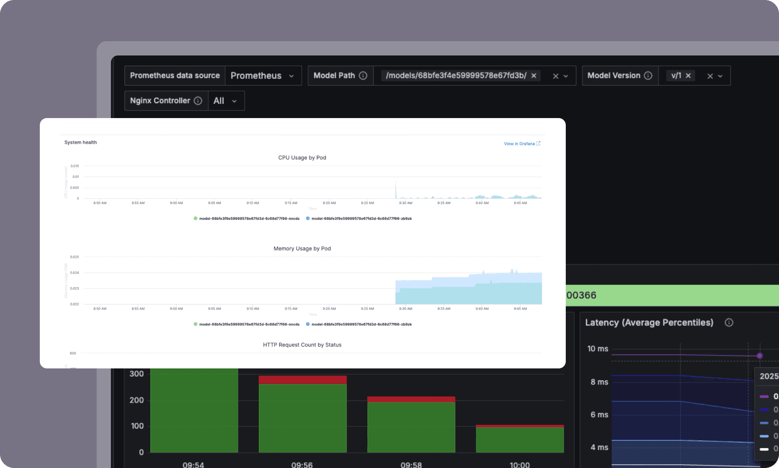Click the purple latency series swatch in tooltip
Screen dimensions: 779x468
tap(764, 396)
